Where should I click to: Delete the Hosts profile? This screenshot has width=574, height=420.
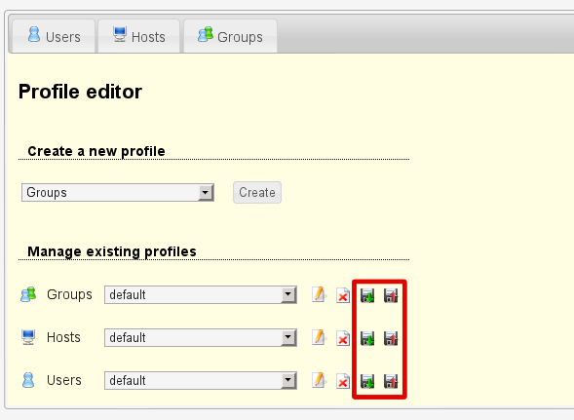click(x=343, y=338)
